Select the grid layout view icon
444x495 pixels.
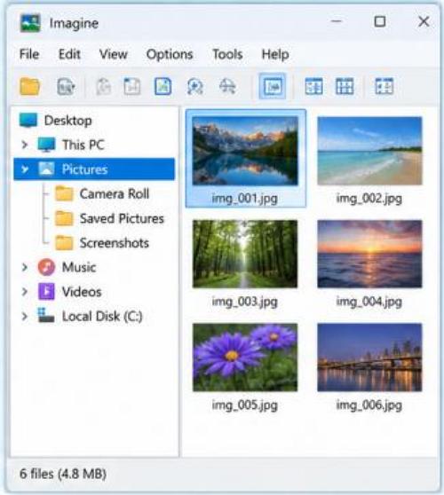point(345,86)
